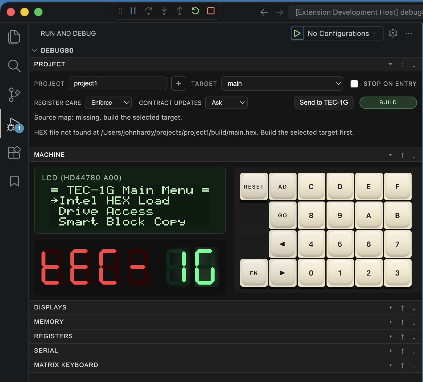
Task: Move the DISPLAYS section up
Action: pos(403,308)
